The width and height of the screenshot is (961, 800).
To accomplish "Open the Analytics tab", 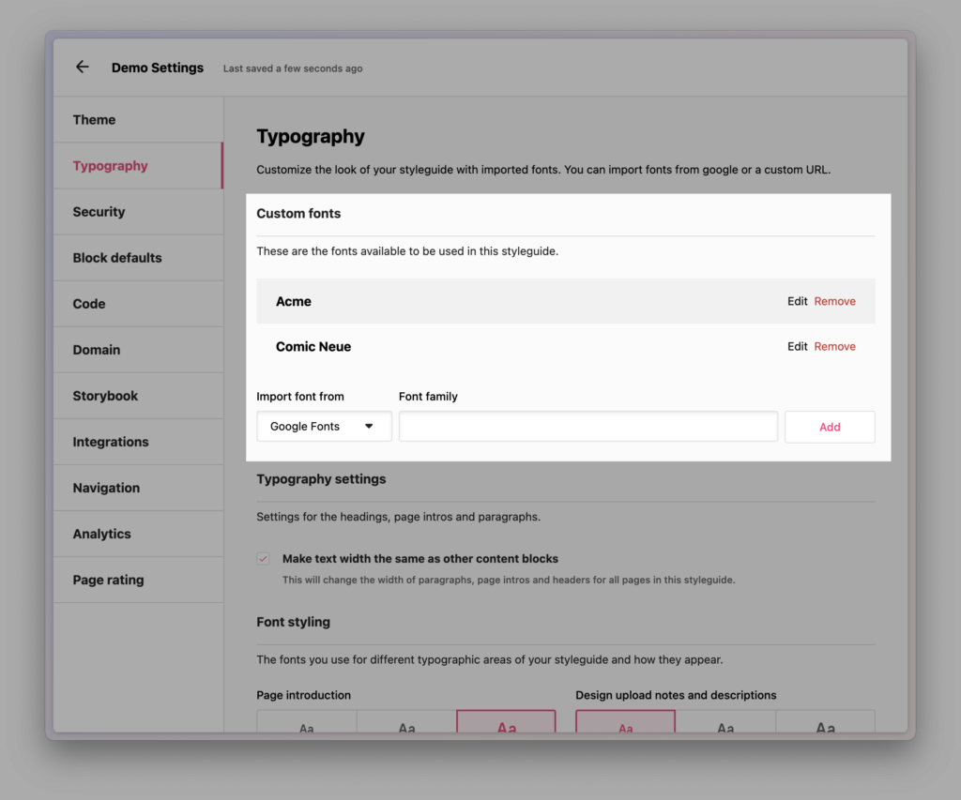I will tap(139, 534).
